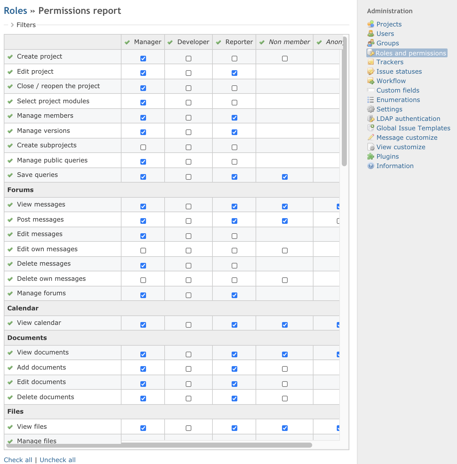Uncheck Save queries for Non member
This screenshot has height=464, width=457.
click(x=285, y=177)
